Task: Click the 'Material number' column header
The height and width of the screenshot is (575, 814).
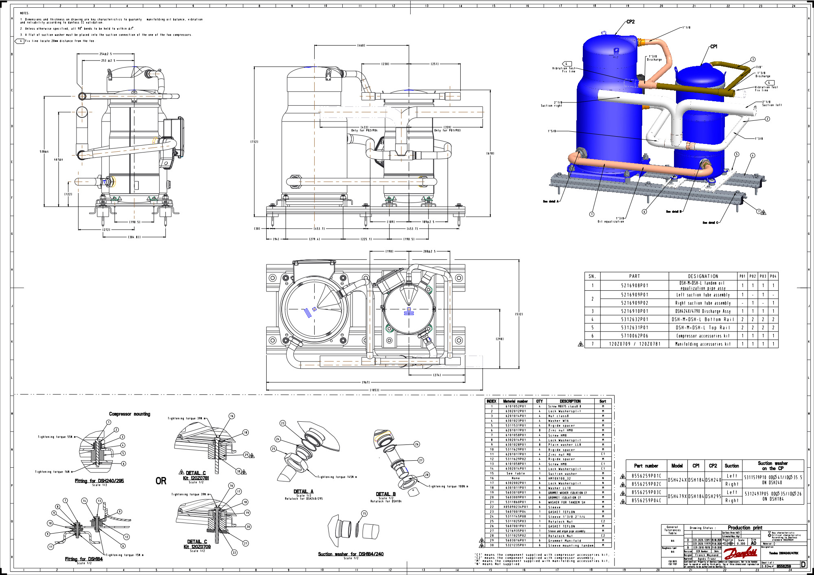Action: pyautogui.click(x=515, y=401)
